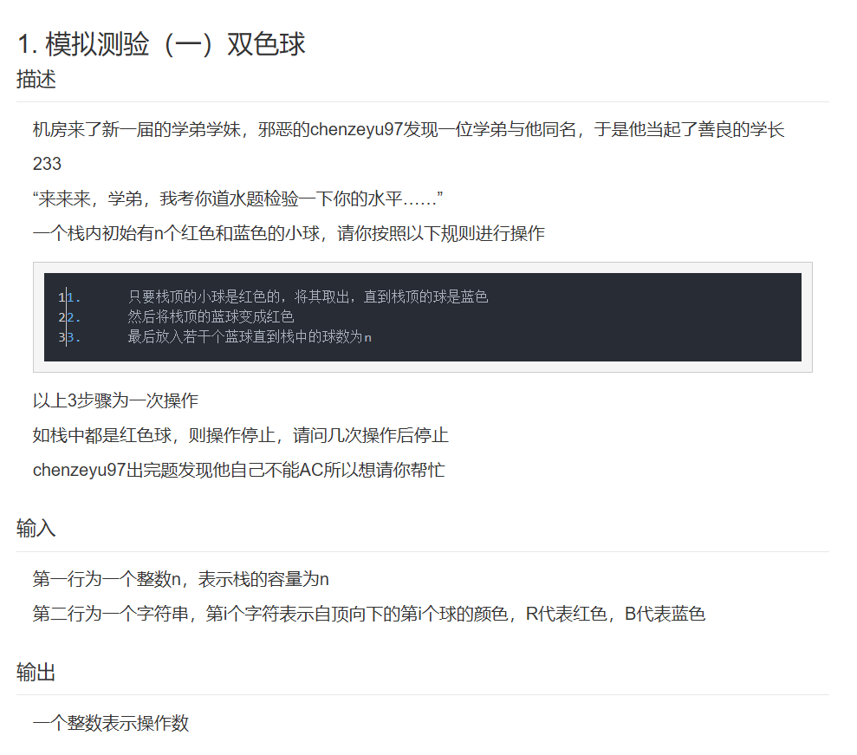
Task: Click the sentence "如栈中都是红色球，则操作停止"
Action: 241,435
